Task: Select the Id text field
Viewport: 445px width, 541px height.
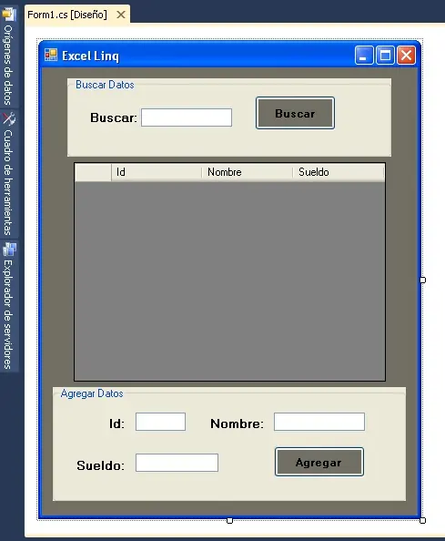Action: coord(160,422)
